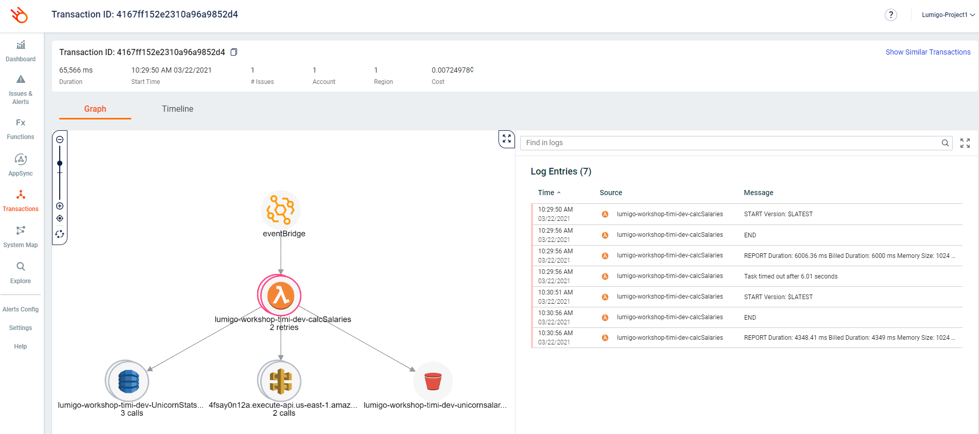This screenshot has height=434, width=979.
Task: Click the '2 calls' label under execute-api
Action: pos(284,413)
